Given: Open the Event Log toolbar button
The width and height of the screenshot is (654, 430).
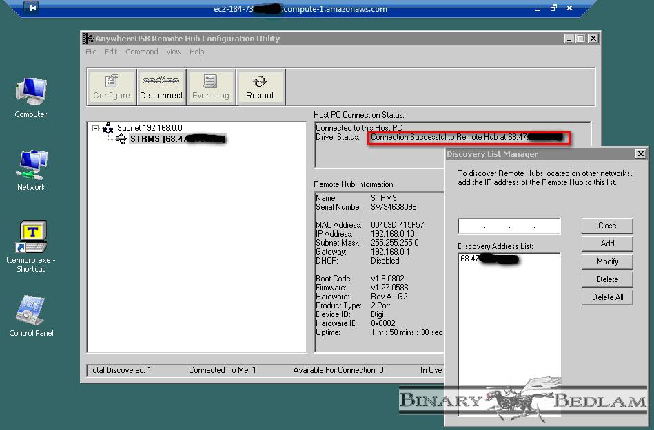Looking at the screenshot, I should [x=211, y=87].
